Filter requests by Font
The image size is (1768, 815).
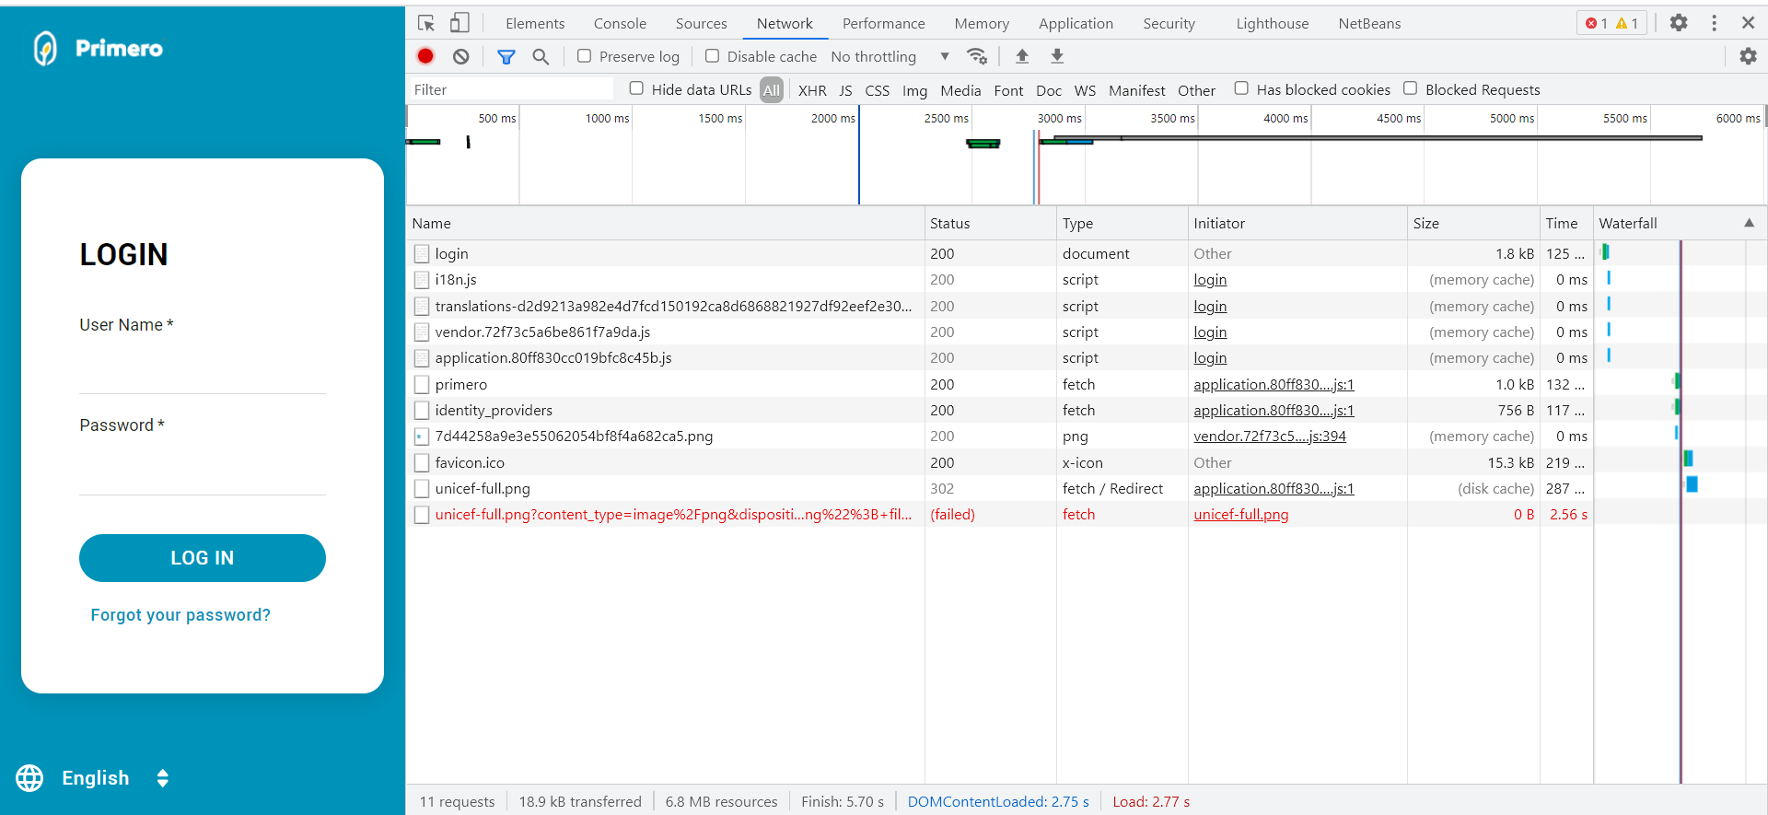pos(1008,90)
